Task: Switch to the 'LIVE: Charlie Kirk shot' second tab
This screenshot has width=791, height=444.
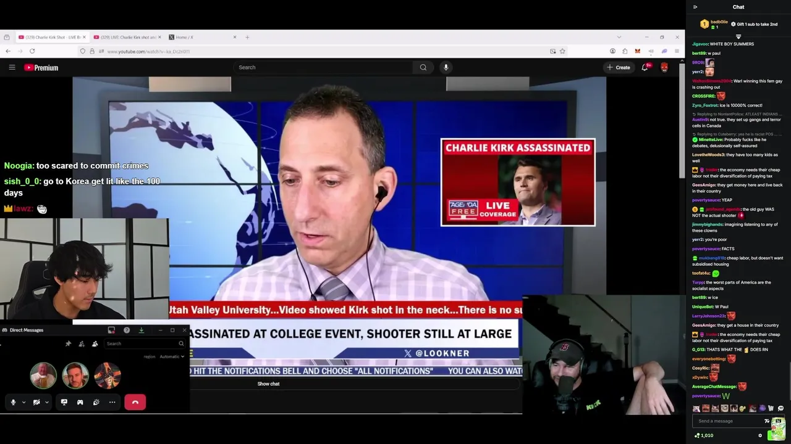Action: tap(127, 37)
